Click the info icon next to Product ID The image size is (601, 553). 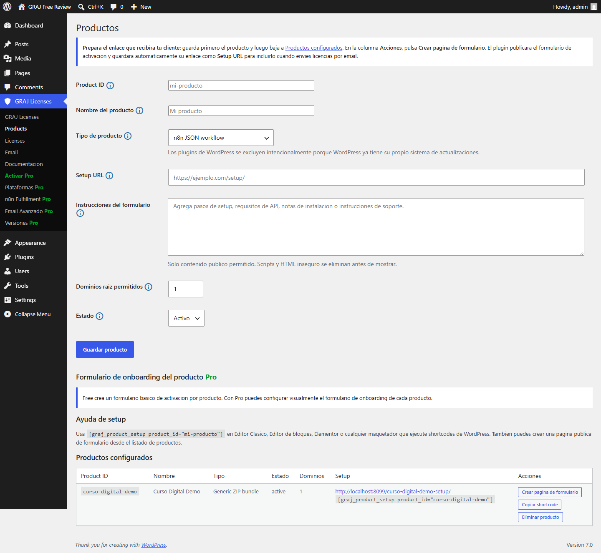point(110,85)
